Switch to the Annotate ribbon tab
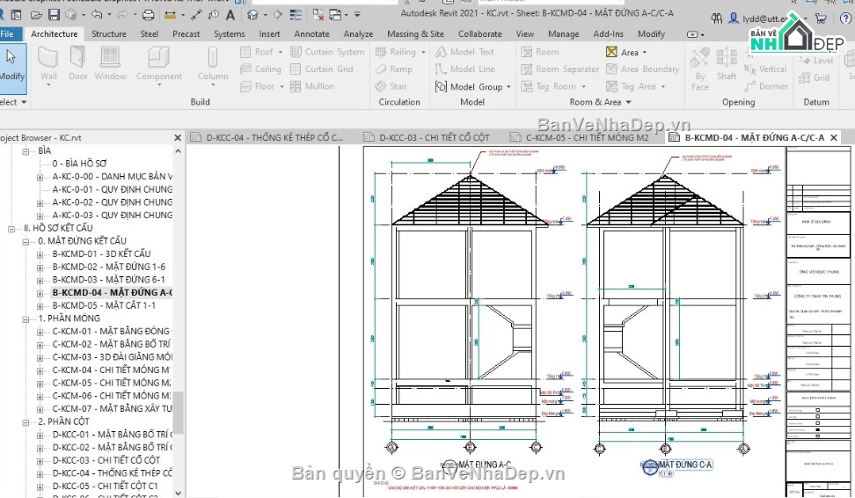 (312, 33)
